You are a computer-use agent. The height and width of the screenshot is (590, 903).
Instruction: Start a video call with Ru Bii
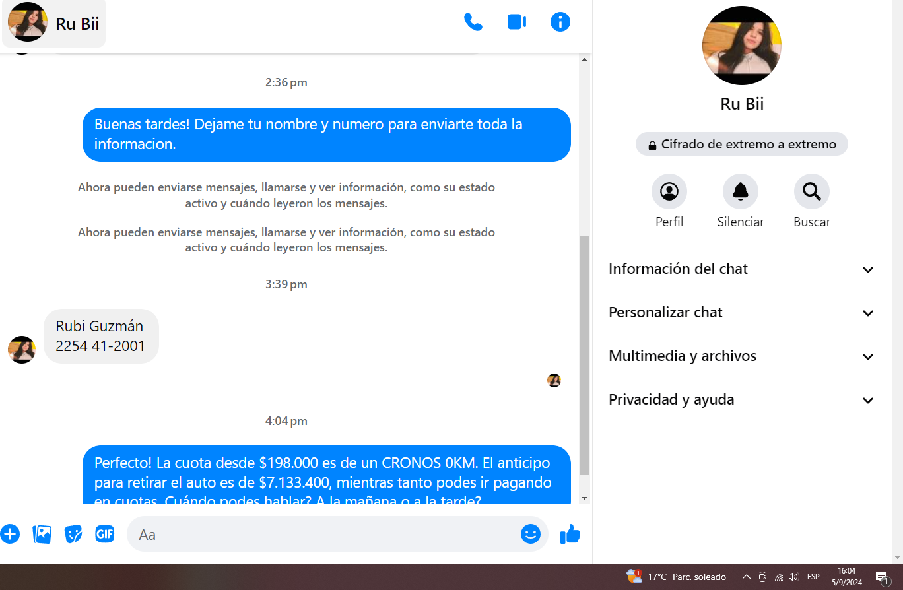pyautogui.click(x=517, y=22)
